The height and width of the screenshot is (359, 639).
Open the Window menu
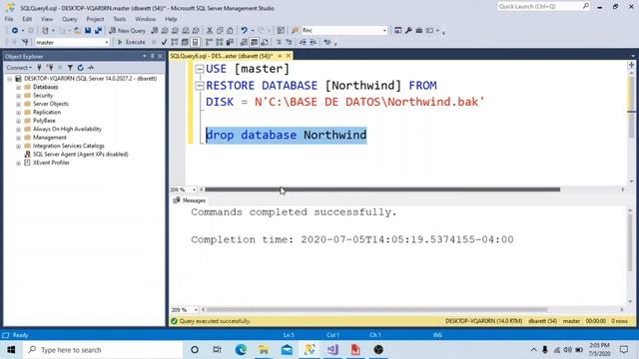point(145,19)
